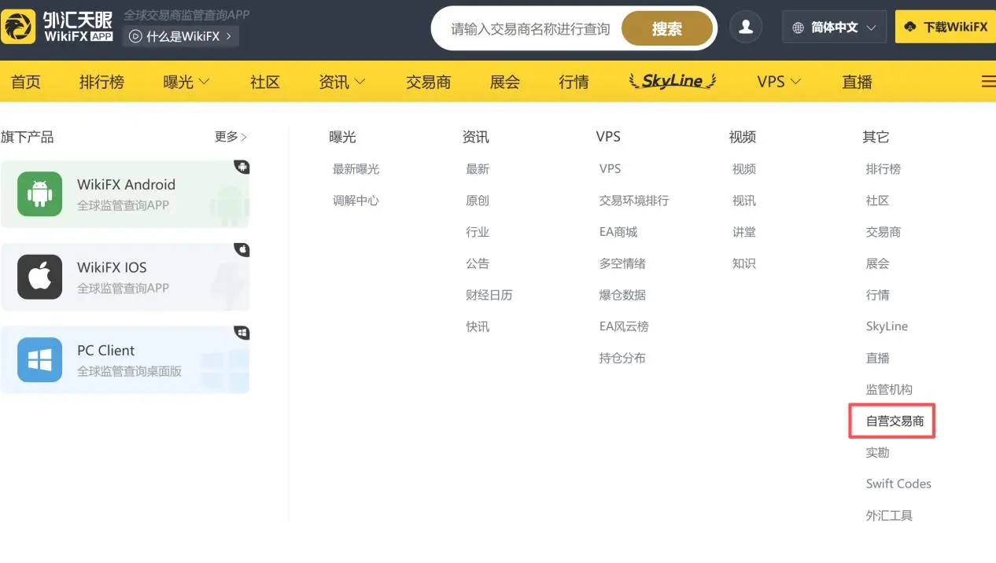Open the 财经日历 link
The image size is (996, 563).
pos(489,295)
